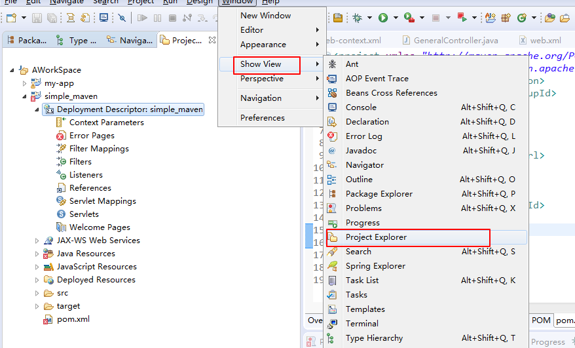
Task: Click the Save All toolbar icon
Action: tap(52, 18)
